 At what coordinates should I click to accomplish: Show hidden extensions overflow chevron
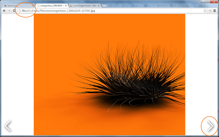210,11
